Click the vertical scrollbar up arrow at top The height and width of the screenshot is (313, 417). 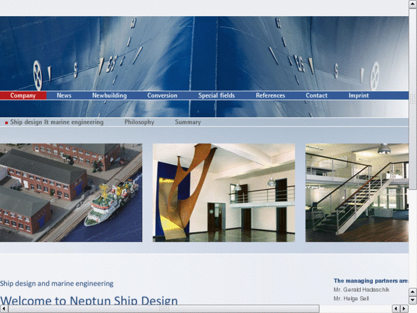(413, 4)
